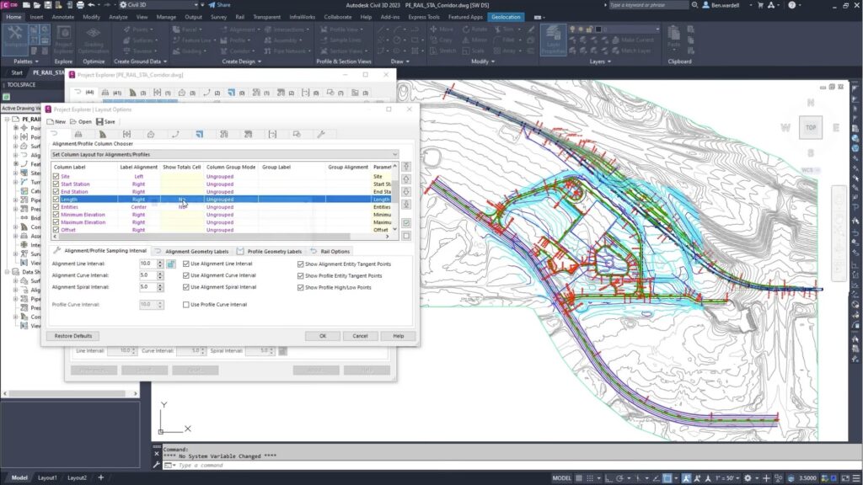Click the Alignment Curve Interval value field

click(x=147, y=275)
